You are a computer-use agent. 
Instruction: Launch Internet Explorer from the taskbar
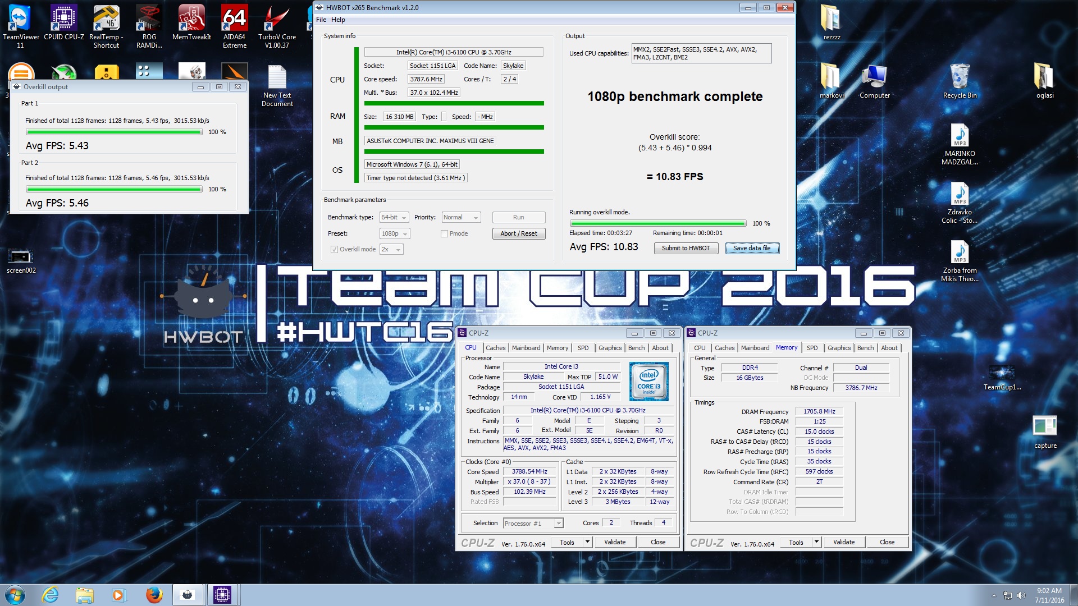[51, 595]
